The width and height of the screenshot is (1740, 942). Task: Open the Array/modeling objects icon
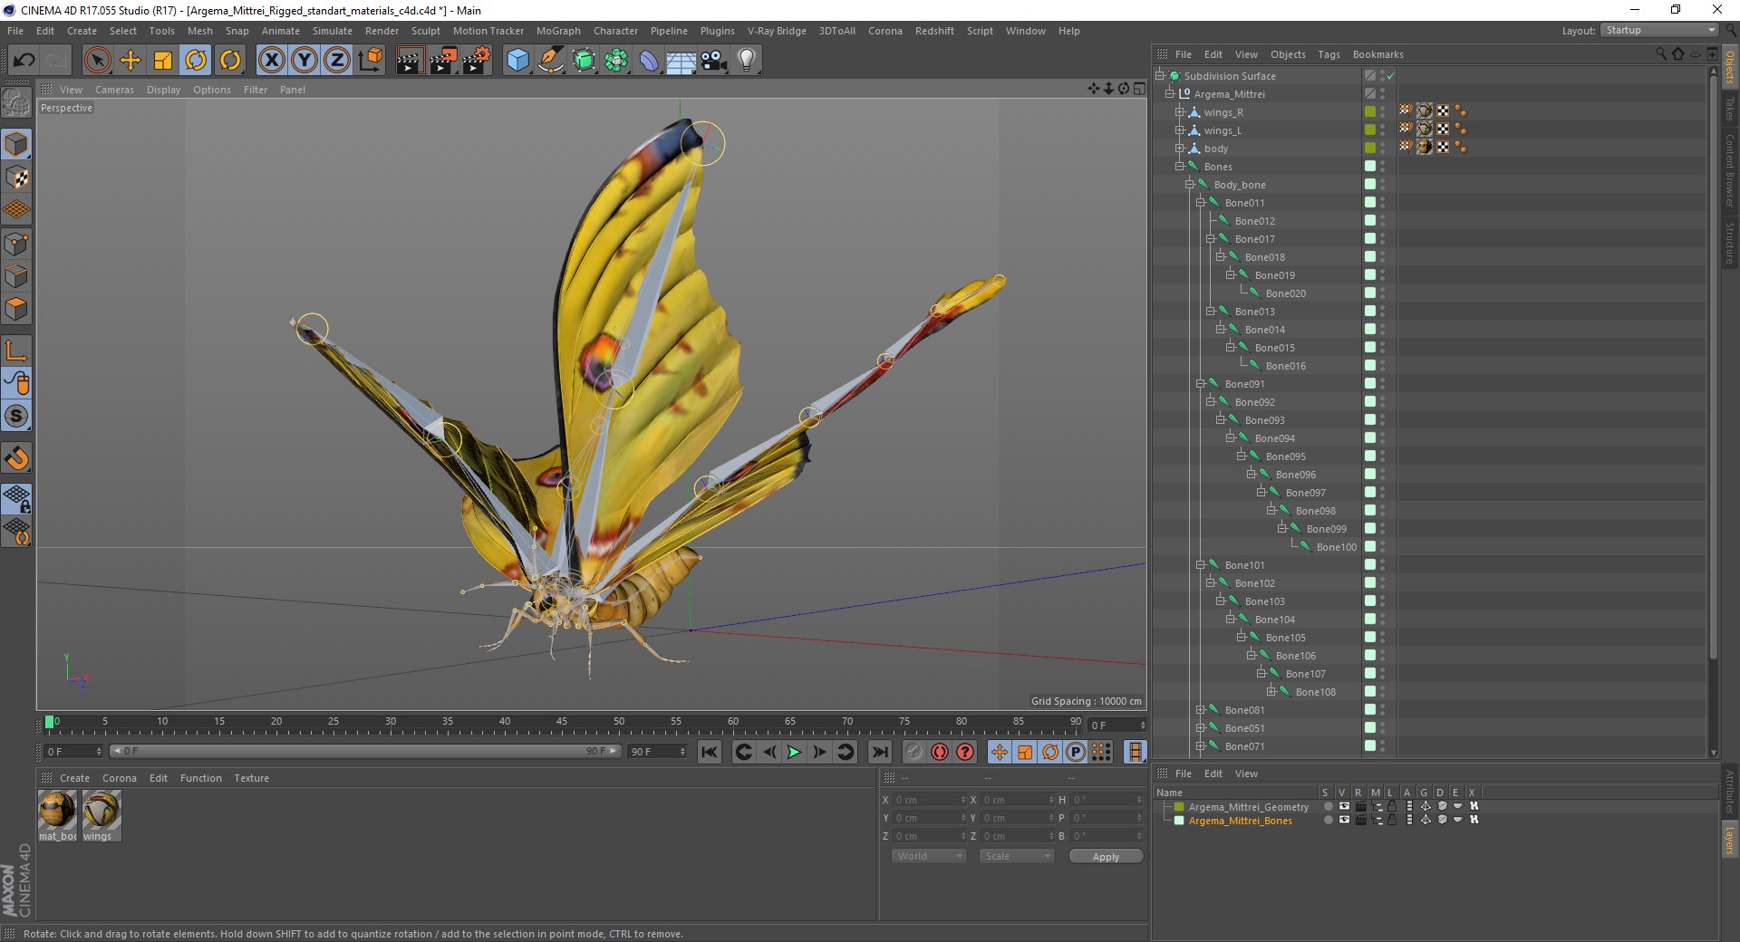pos(616,61)
